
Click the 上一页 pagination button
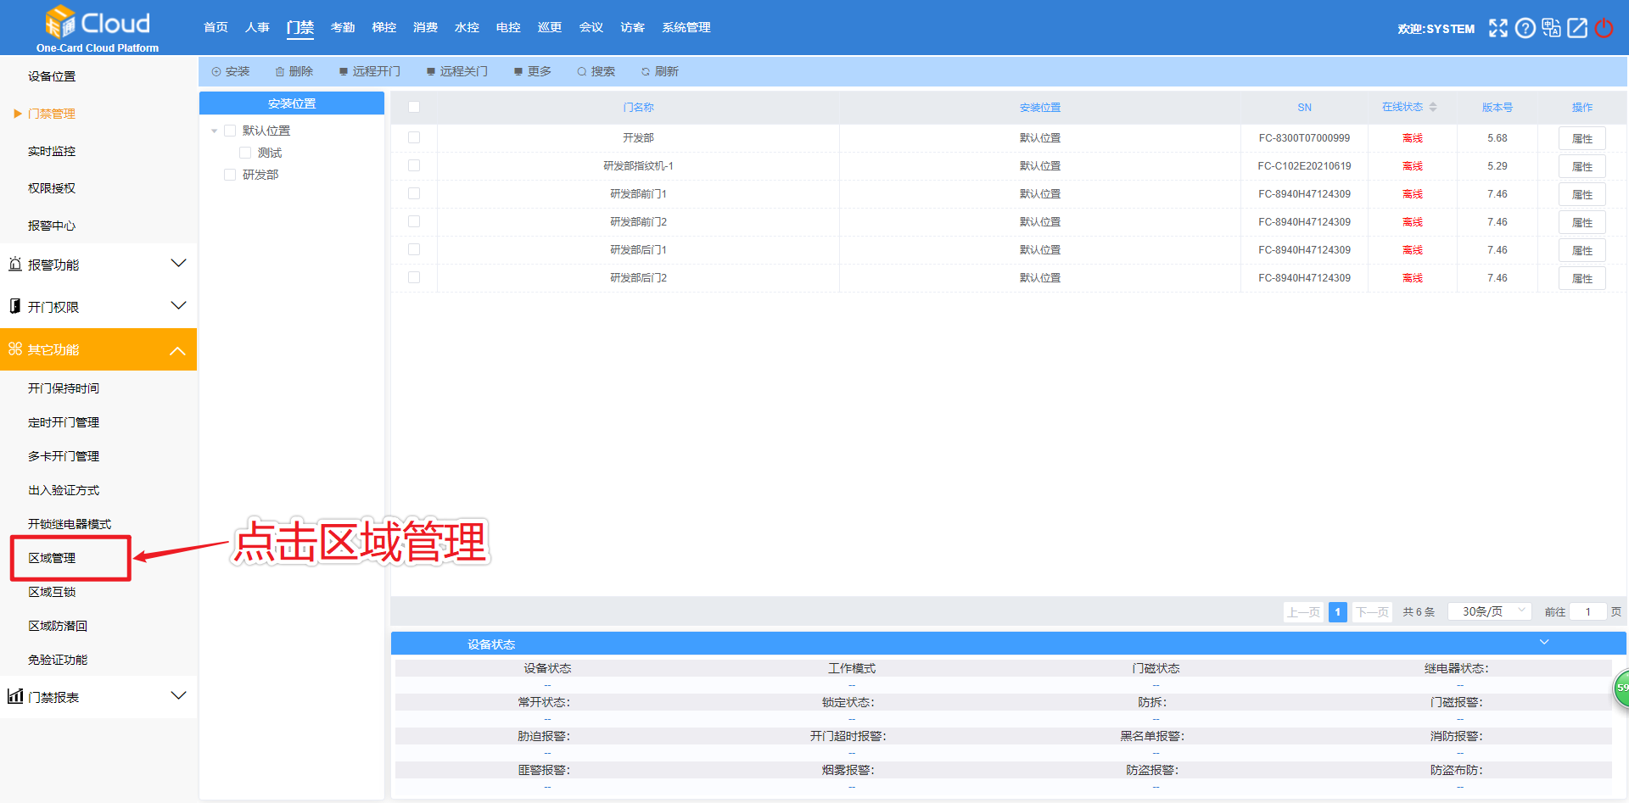(1303, 611)
